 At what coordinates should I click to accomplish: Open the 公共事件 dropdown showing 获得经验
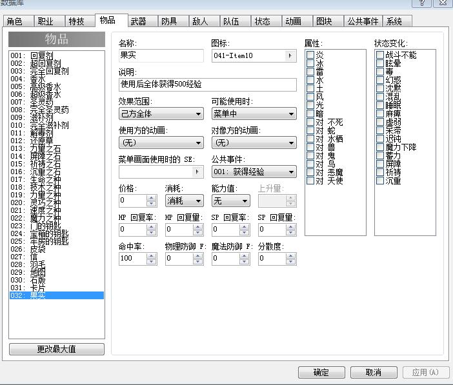(x=254, y=172)
